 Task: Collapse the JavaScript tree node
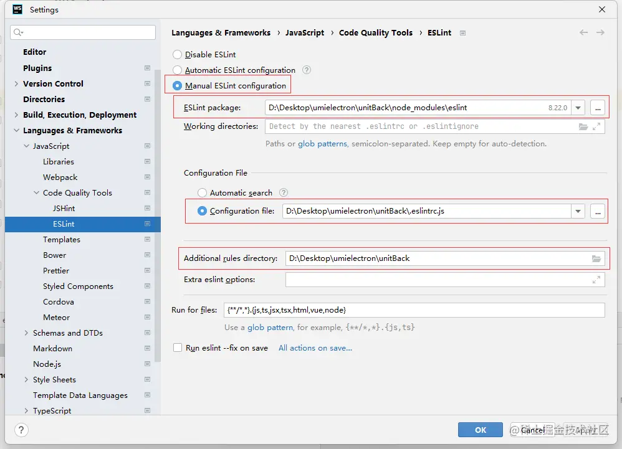27,146
